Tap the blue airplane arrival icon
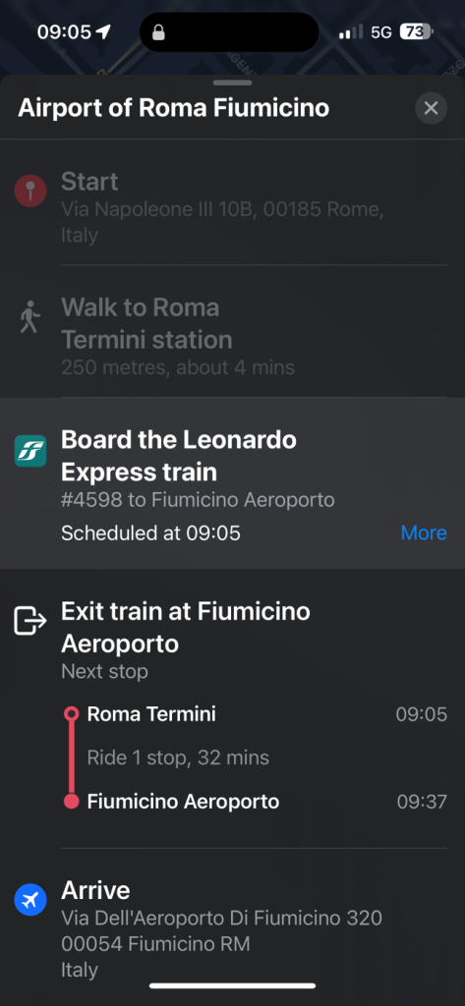This screenshot has height=1006, width=465. [30, 902]
